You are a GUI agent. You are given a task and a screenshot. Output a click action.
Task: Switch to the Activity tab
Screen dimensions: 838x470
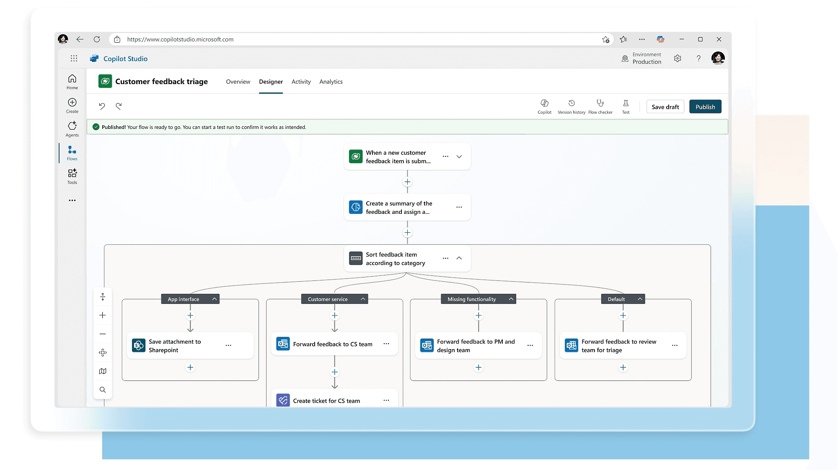click(x=301, y=82)
